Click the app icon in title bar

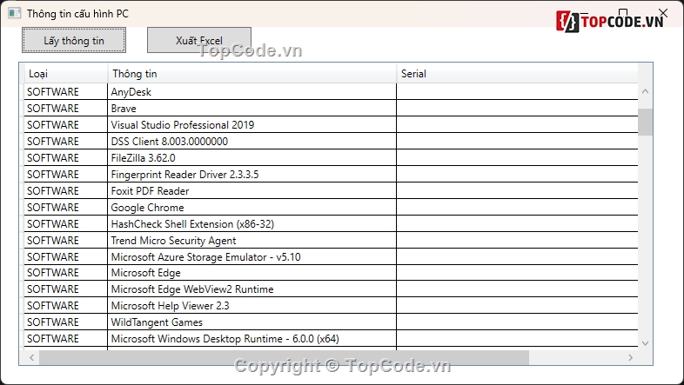pos(15,14)
